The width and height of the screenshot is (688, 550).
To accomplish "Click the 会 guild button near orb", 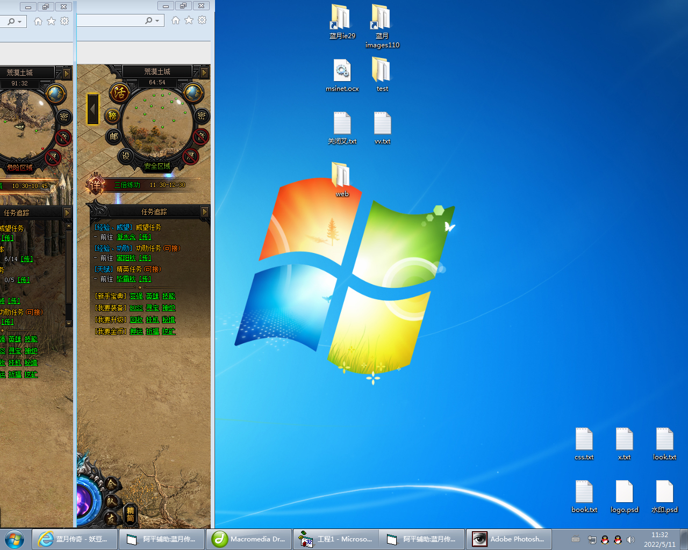I will pos(111,484).
